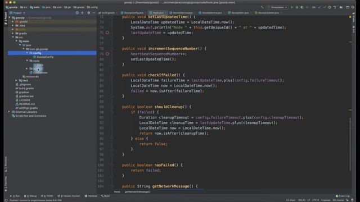Open the Project view mode dropdown
The image size is (360, 202).
[17, 13]
